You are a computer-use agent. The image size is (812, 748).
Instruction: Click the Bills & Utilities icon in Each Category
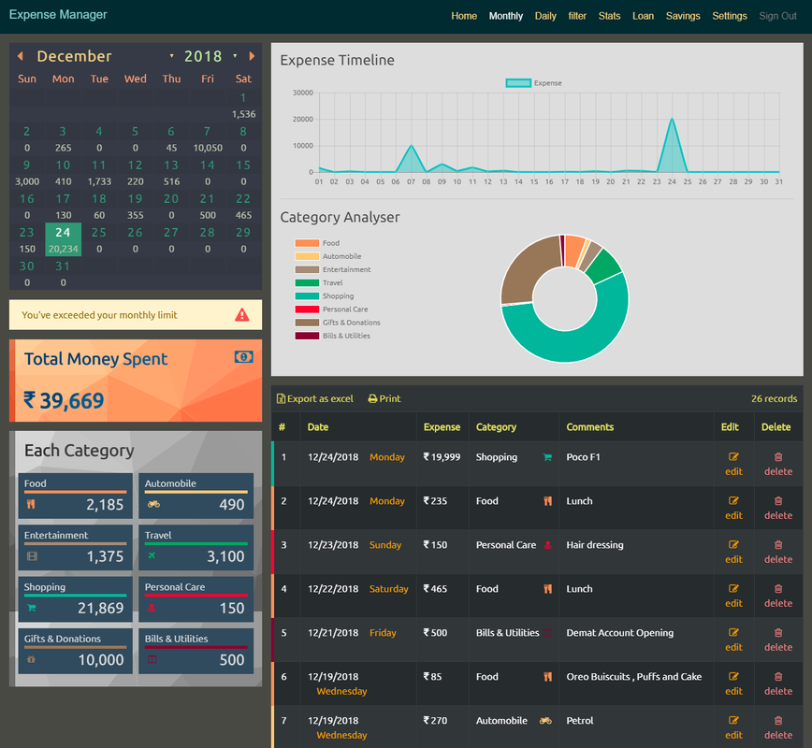[152, 659]
